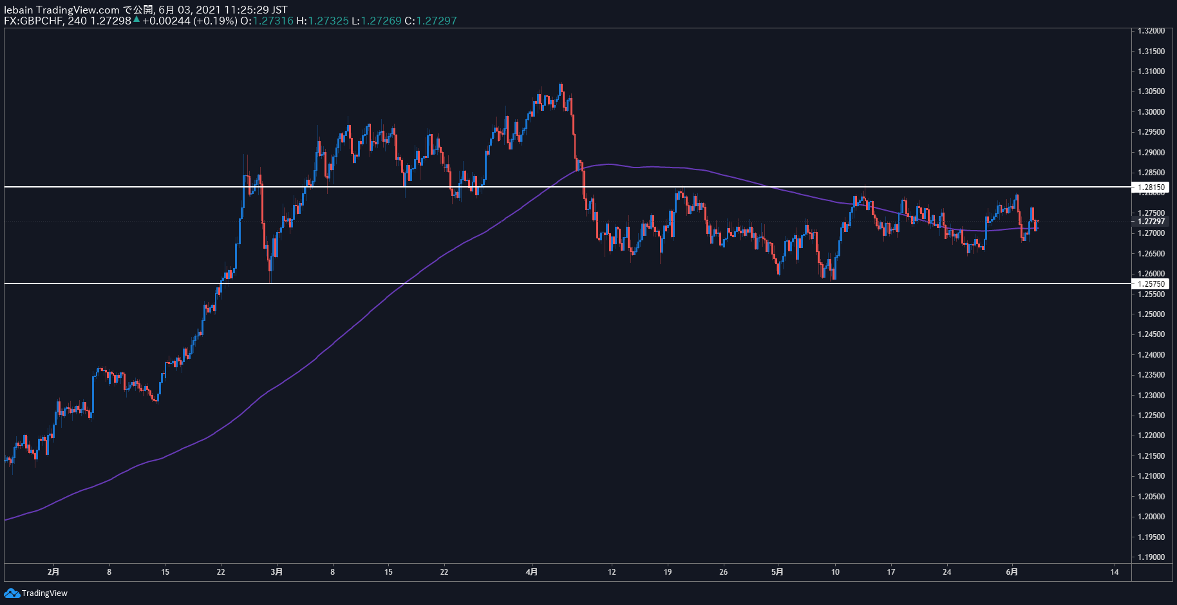Click the 4月 date on time axis

click(532, 571)
